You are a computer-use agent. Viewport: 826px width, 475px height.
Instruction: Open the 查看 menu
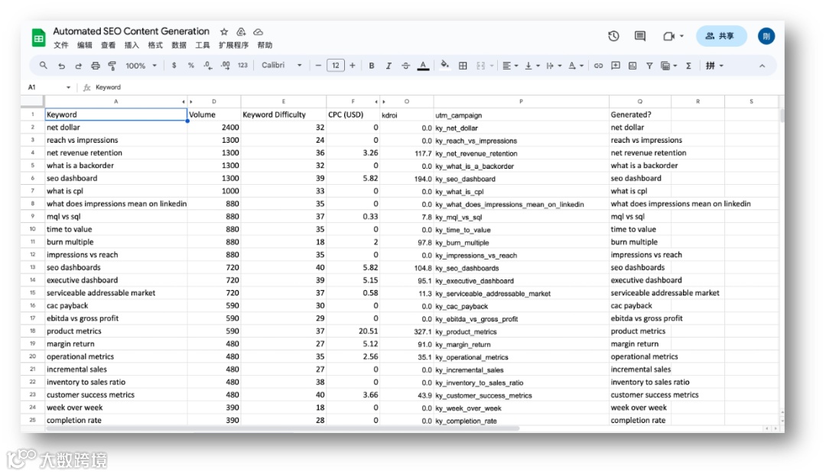coord(108,45)
